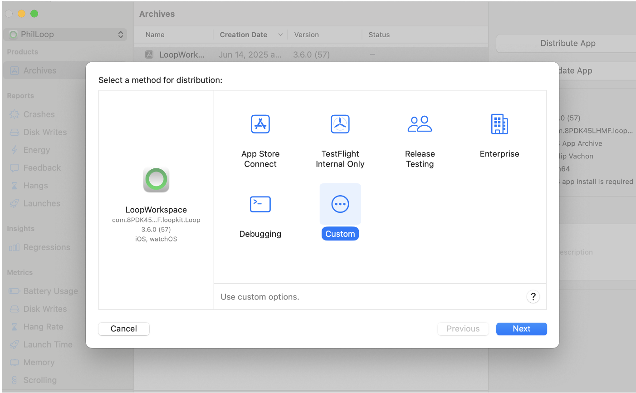Open Launches report in sidebar
Image resolution: width=636 pixels, height=393 pixels.
pos(42,203)
